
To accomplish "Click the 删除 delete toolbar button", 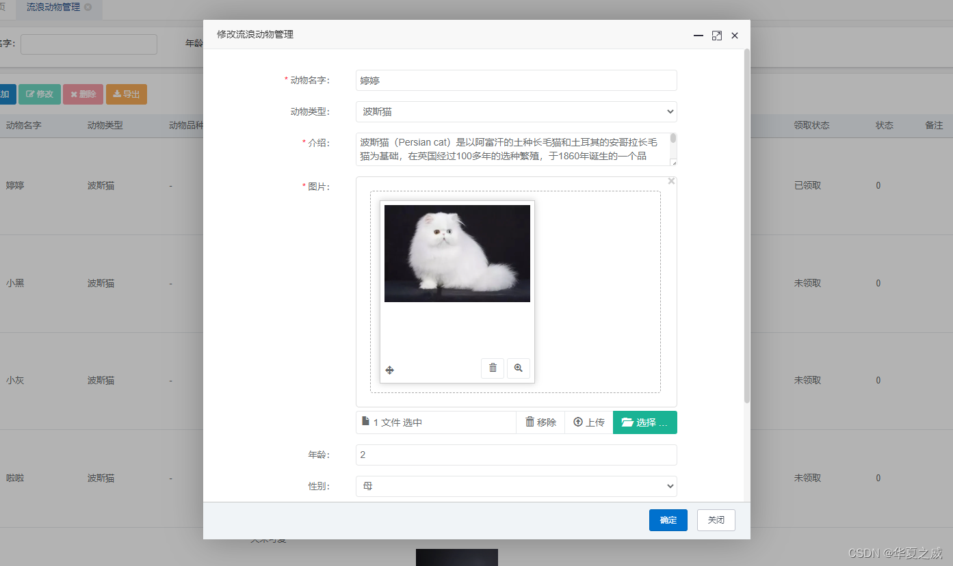I will [x=82, y=94].
